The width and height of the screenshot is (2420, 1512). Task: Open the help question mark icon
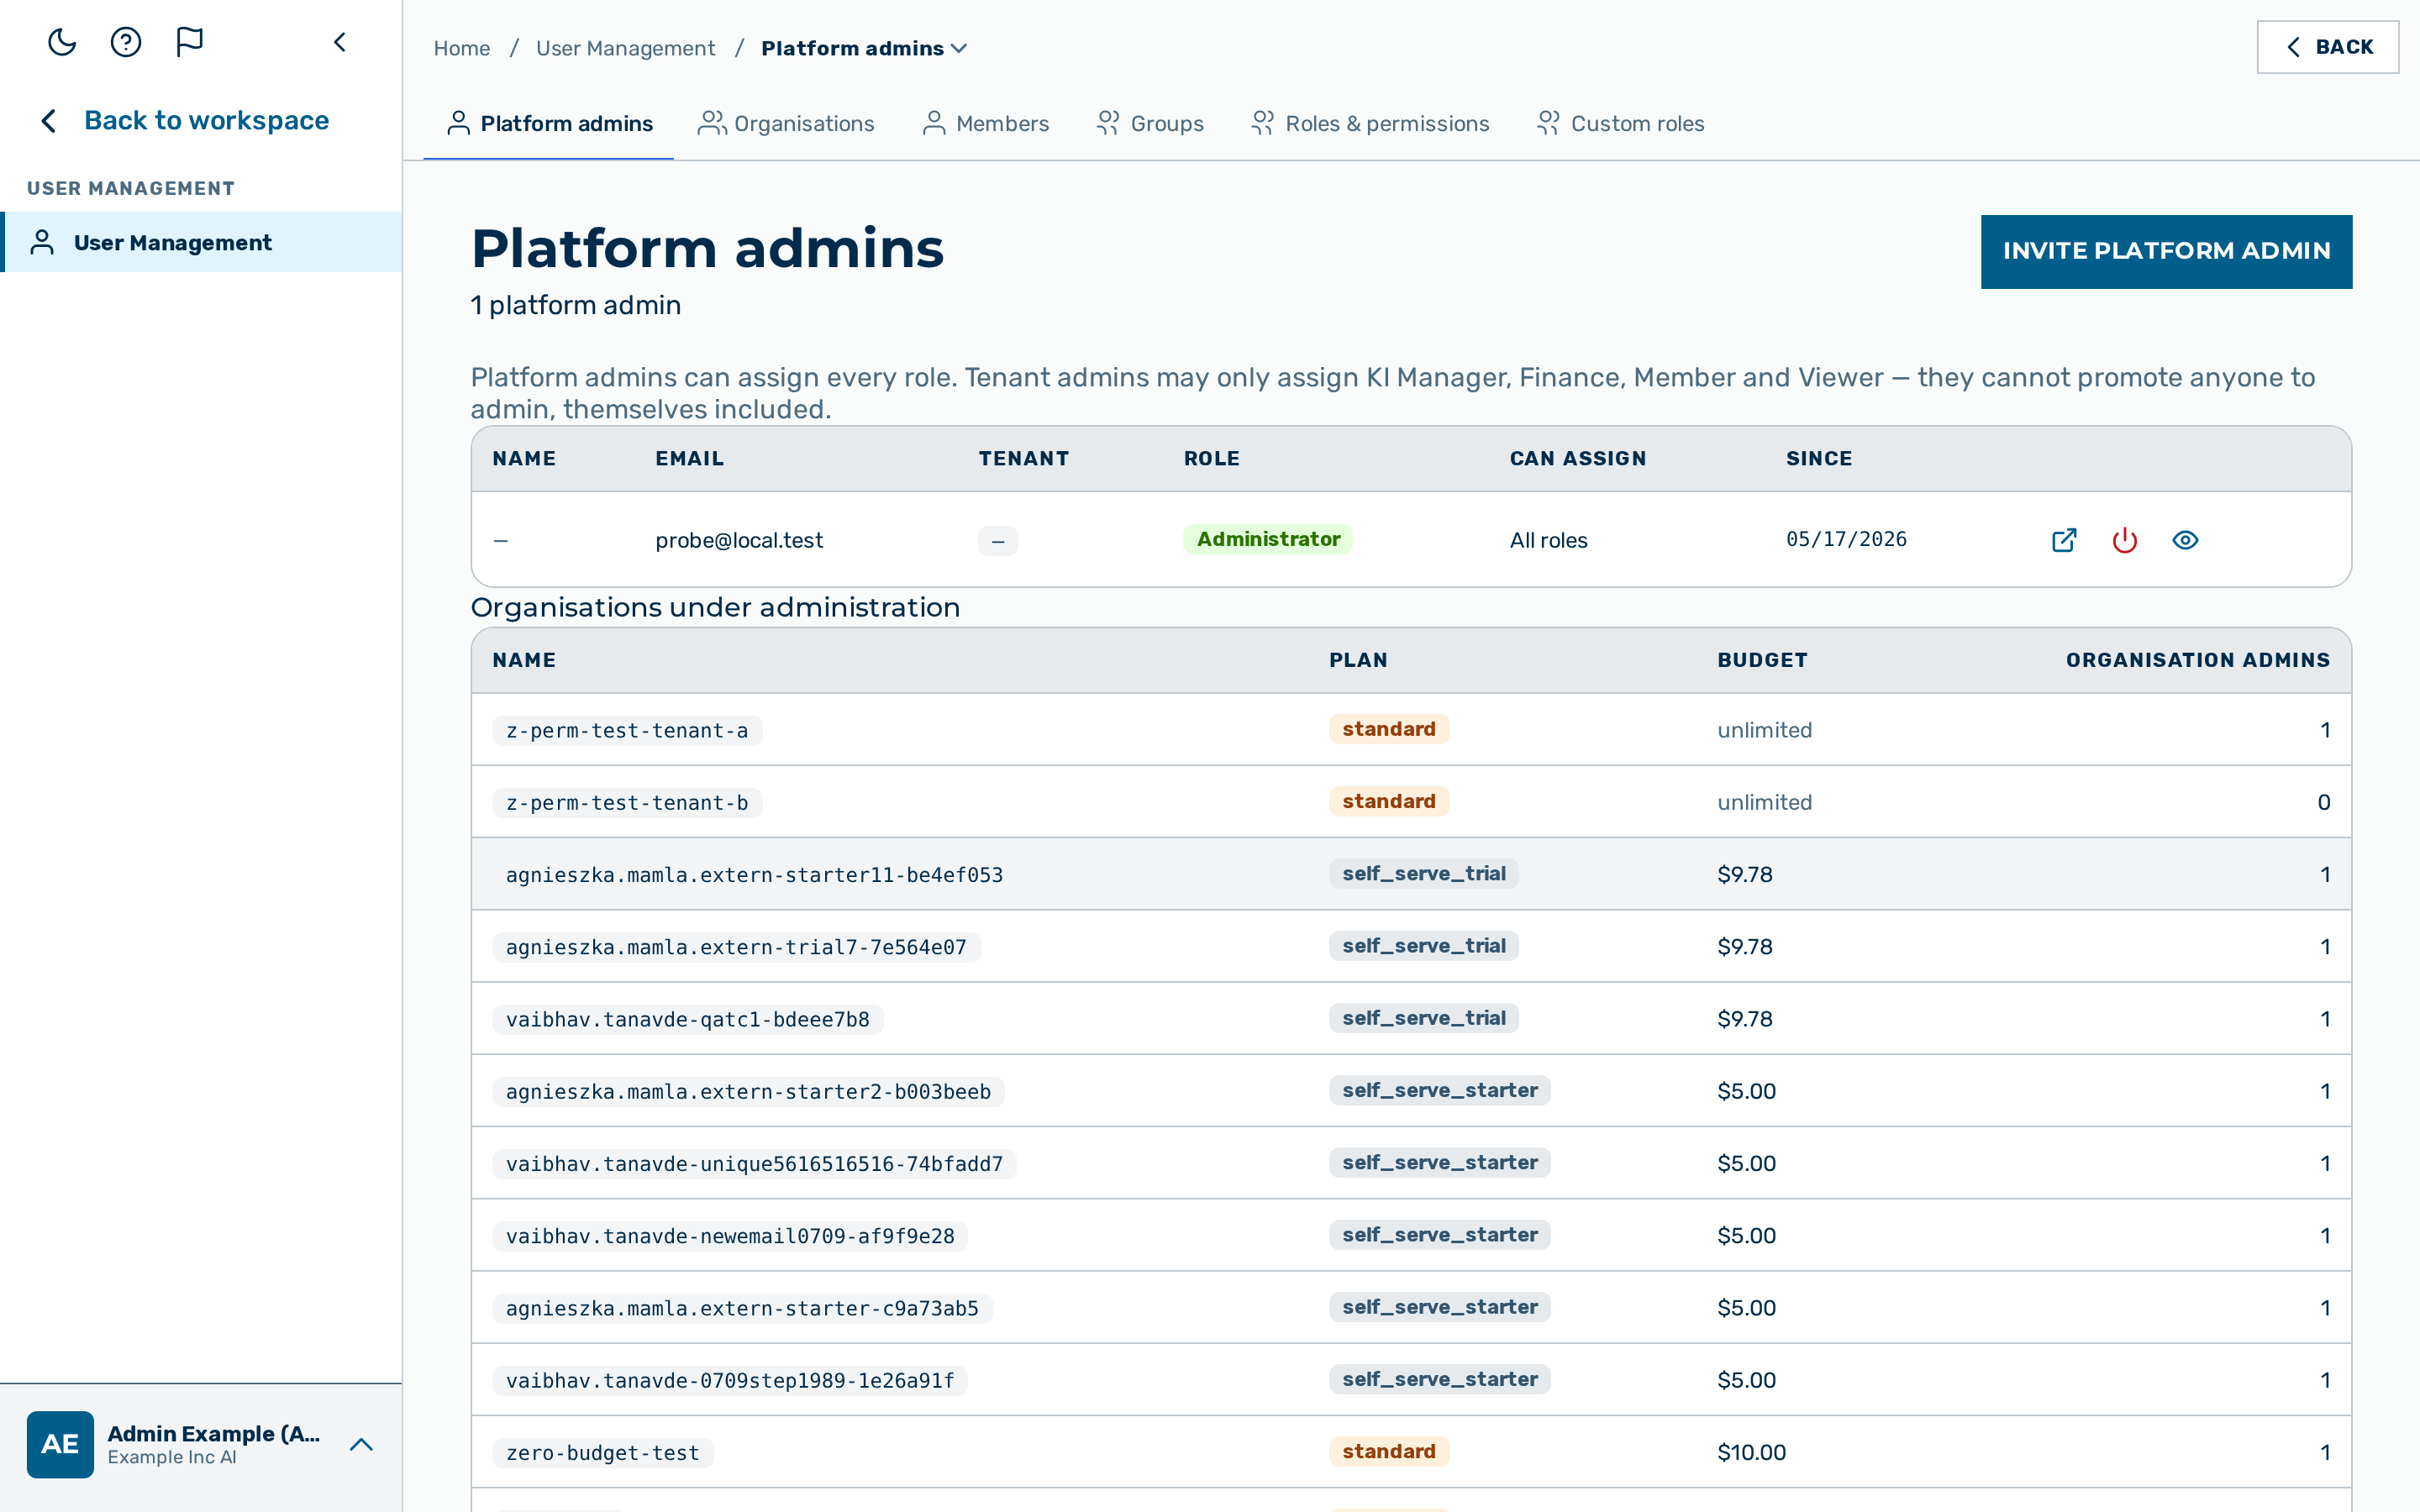126,42
